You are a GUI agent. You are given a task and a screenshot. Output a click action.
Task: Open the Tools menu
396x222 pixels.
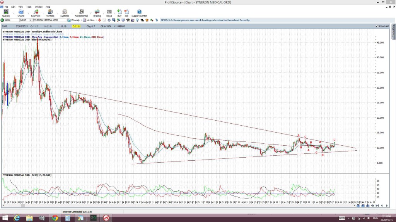pyautogui.click(x=29, y=7)
